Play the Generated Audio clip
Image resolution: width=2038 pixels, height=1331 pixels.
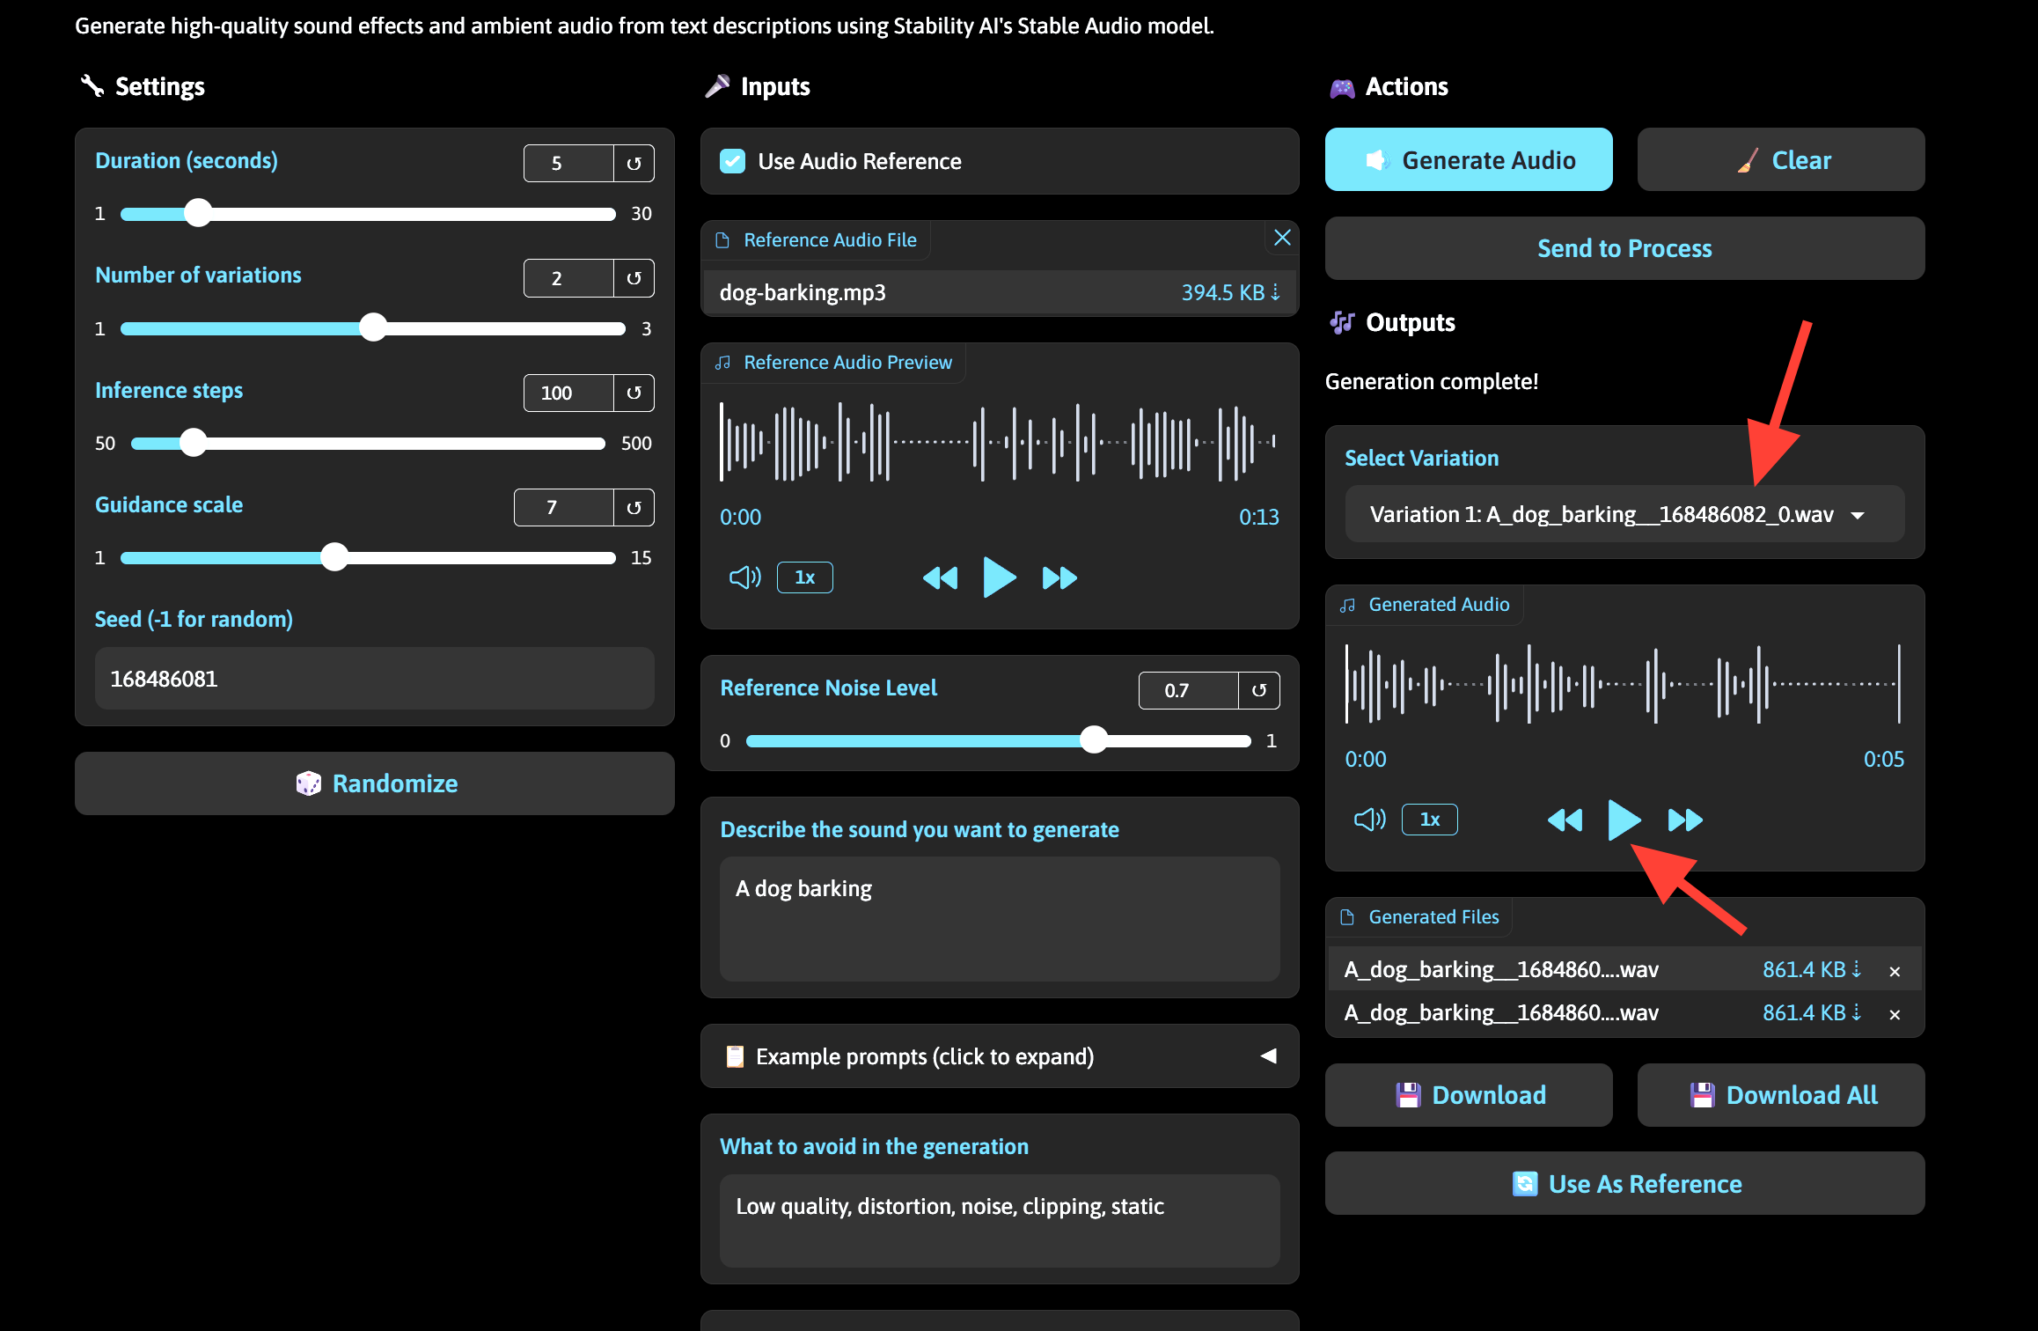coord(1624,820)
